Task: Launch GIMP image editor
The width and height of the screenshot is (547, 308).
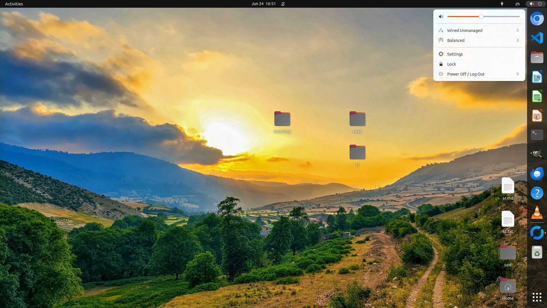Action: (x=537, y=154)
